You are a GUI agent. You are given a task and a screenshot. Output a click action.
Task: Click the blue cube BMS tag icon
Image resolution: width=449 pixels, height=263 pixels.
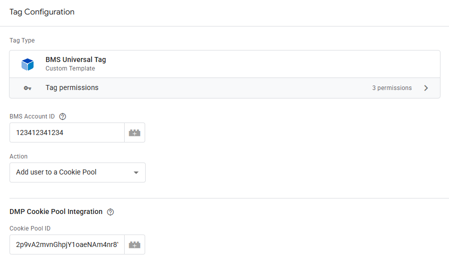pos(28,64)
